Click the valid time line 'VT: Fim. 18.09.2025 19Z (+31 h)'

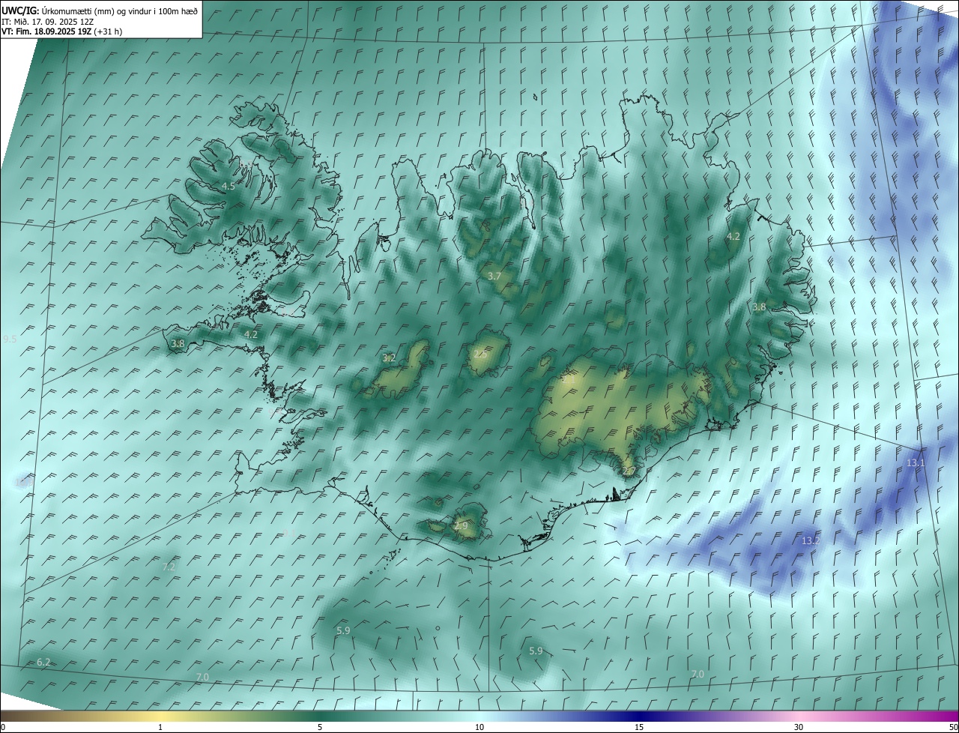[x=62, y=32]
